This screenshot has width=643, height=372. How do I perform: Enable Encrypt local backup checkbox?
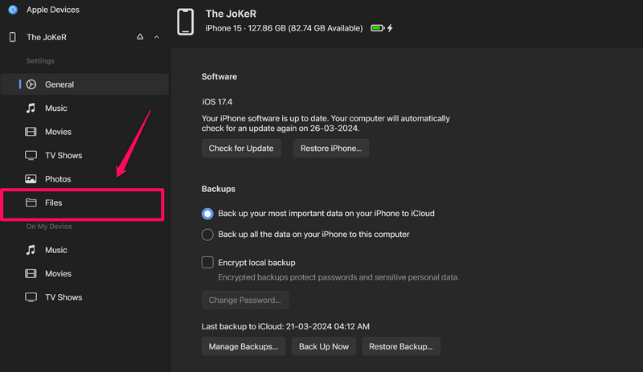click(207, 262)
